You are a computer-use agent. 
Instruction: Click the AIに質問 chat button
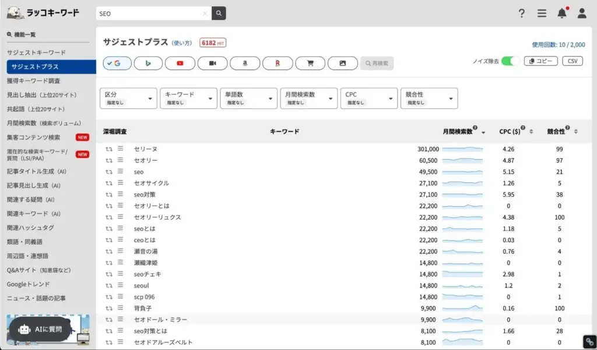(x=40, y=329)
